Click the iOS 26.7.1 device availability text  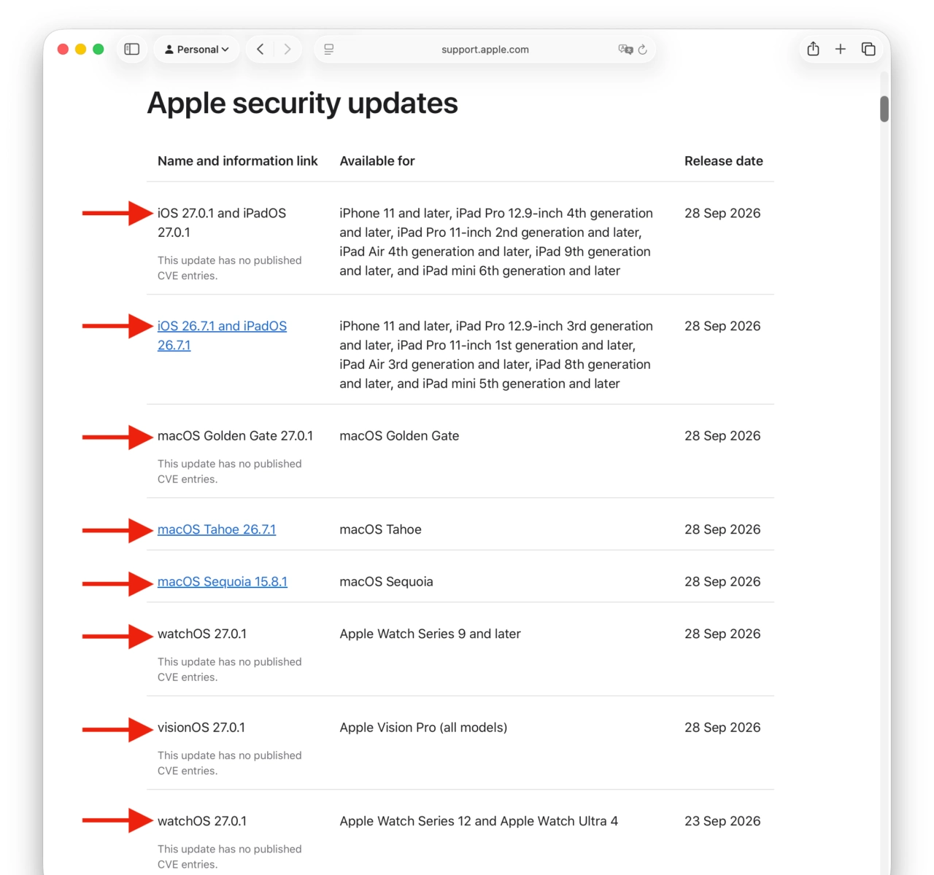[496, 355]
